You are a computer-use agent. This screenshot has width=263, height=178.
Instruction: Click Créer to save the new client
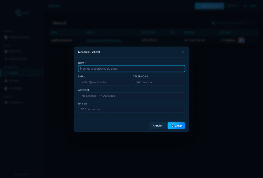coord(176,126)
